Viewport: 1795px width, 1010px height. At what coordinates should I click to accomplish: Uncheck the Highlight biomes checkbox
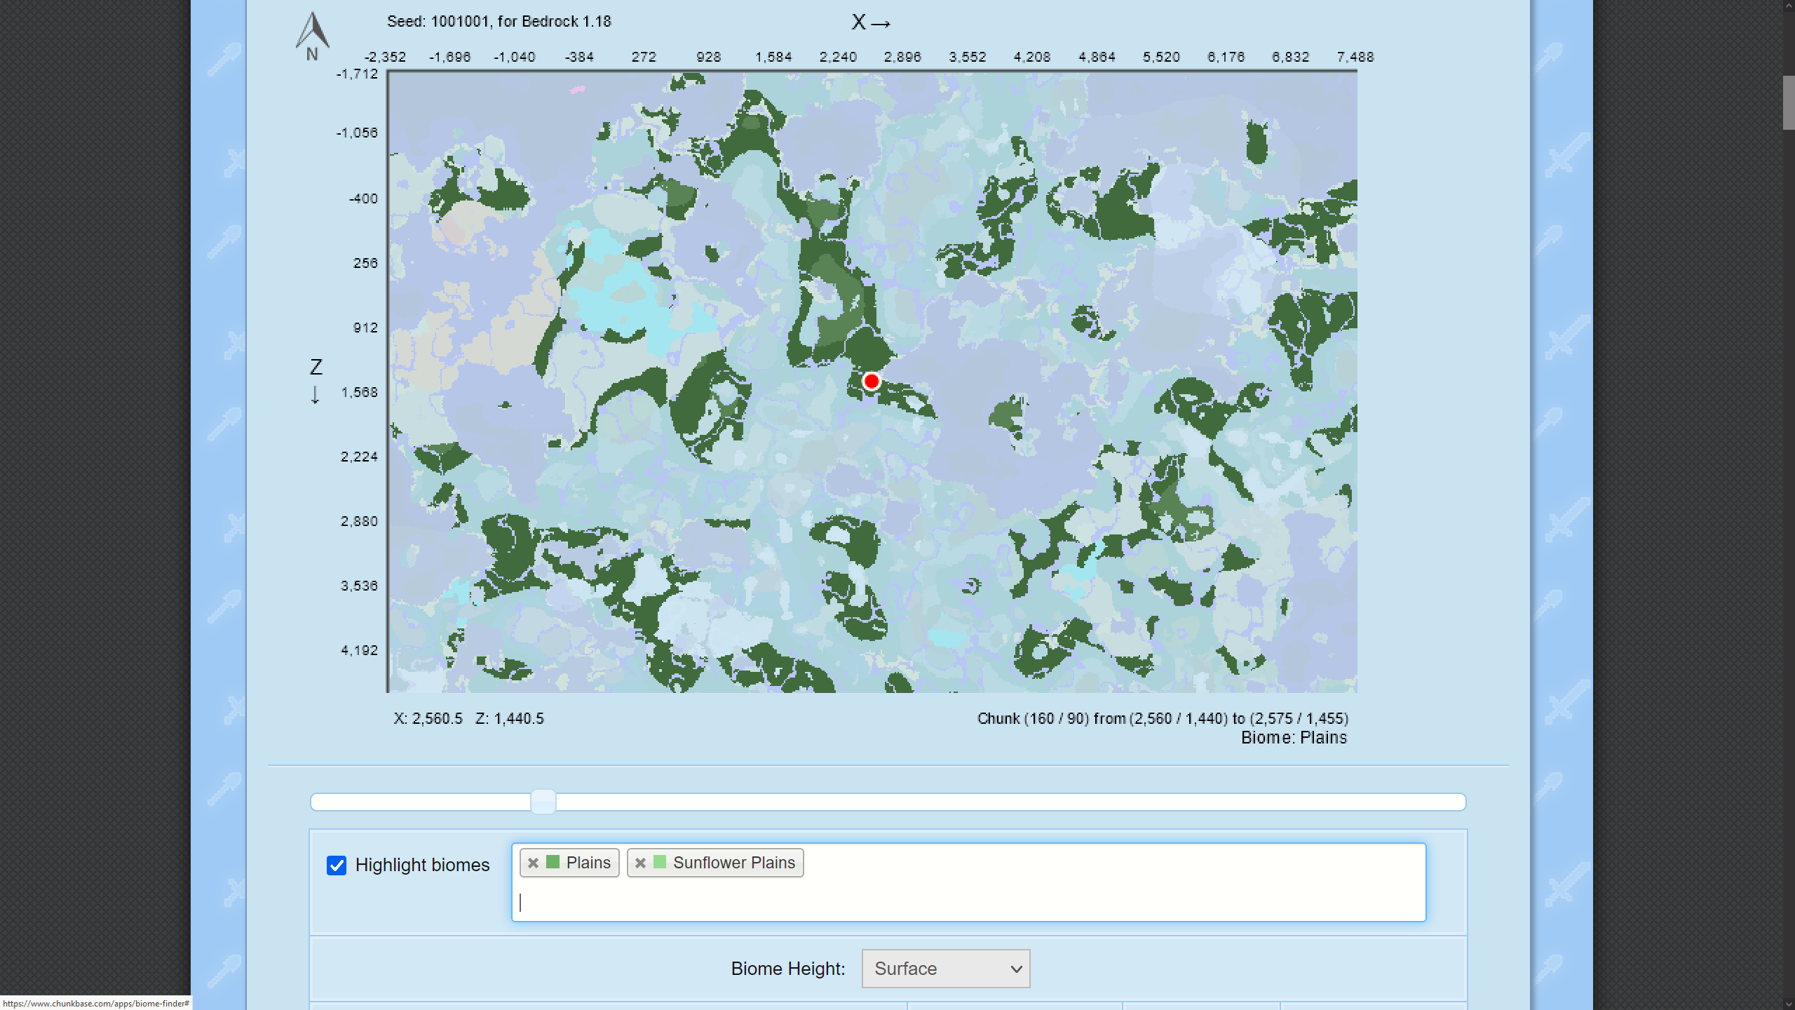click(337, 866)
